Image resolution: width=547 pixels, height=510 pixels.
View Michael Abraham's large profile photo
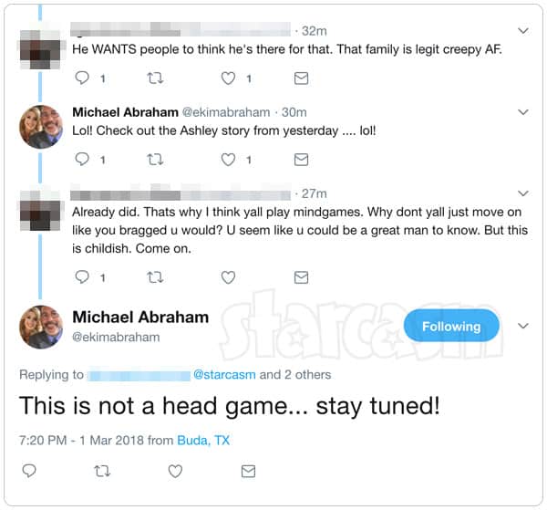pyautogui.click(x=41, y=327)
